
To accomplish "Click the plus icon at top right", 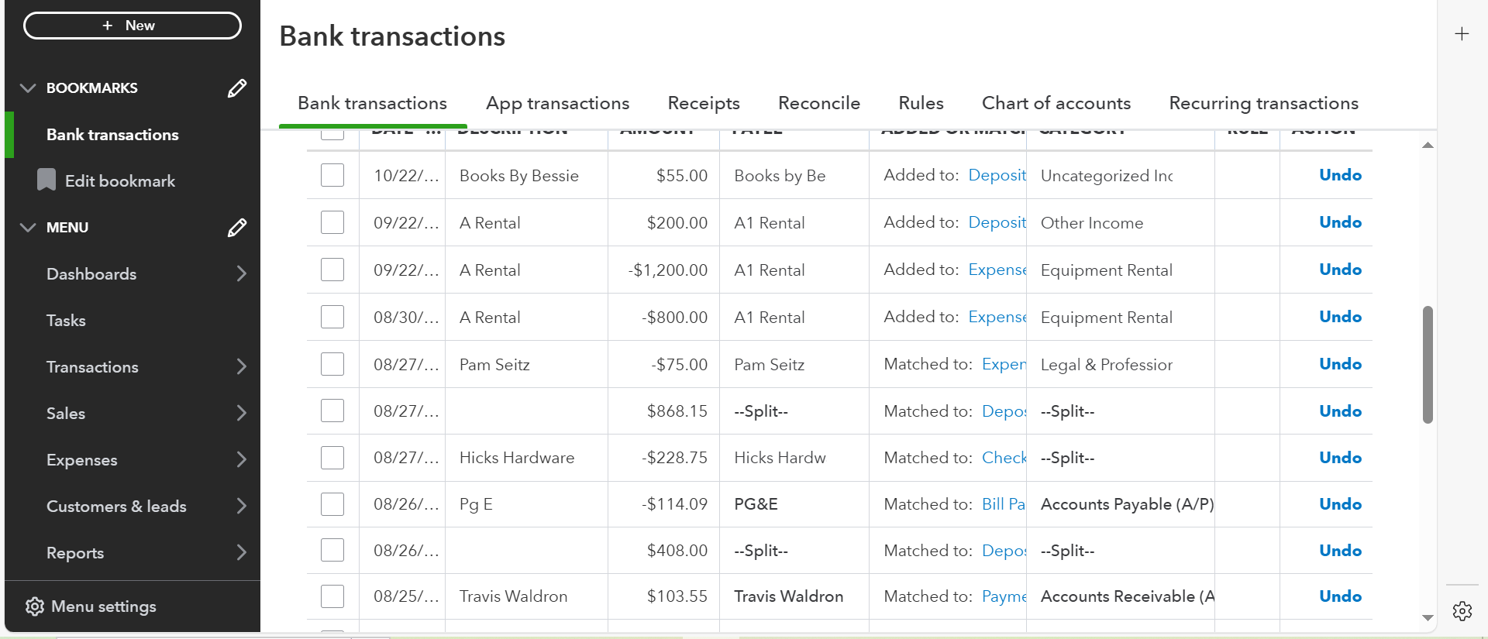I will tap(1462, 34).
